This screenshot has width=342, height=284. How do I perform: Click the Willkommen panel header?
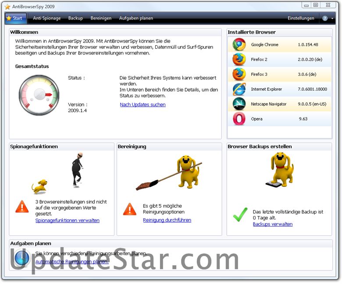115,32
